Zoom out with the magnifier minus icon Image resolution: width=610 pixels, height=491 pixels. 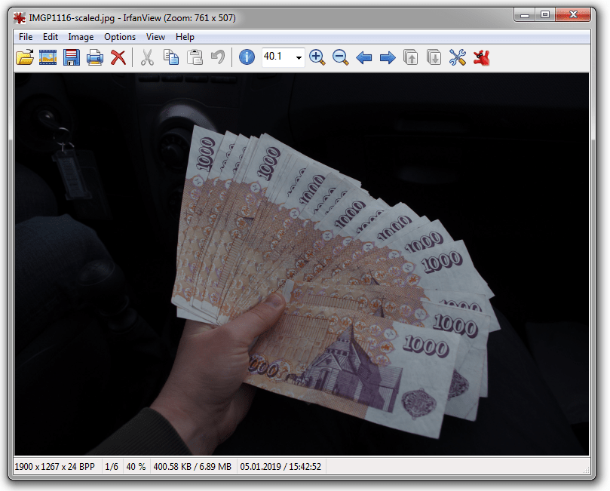click(340, 57)
